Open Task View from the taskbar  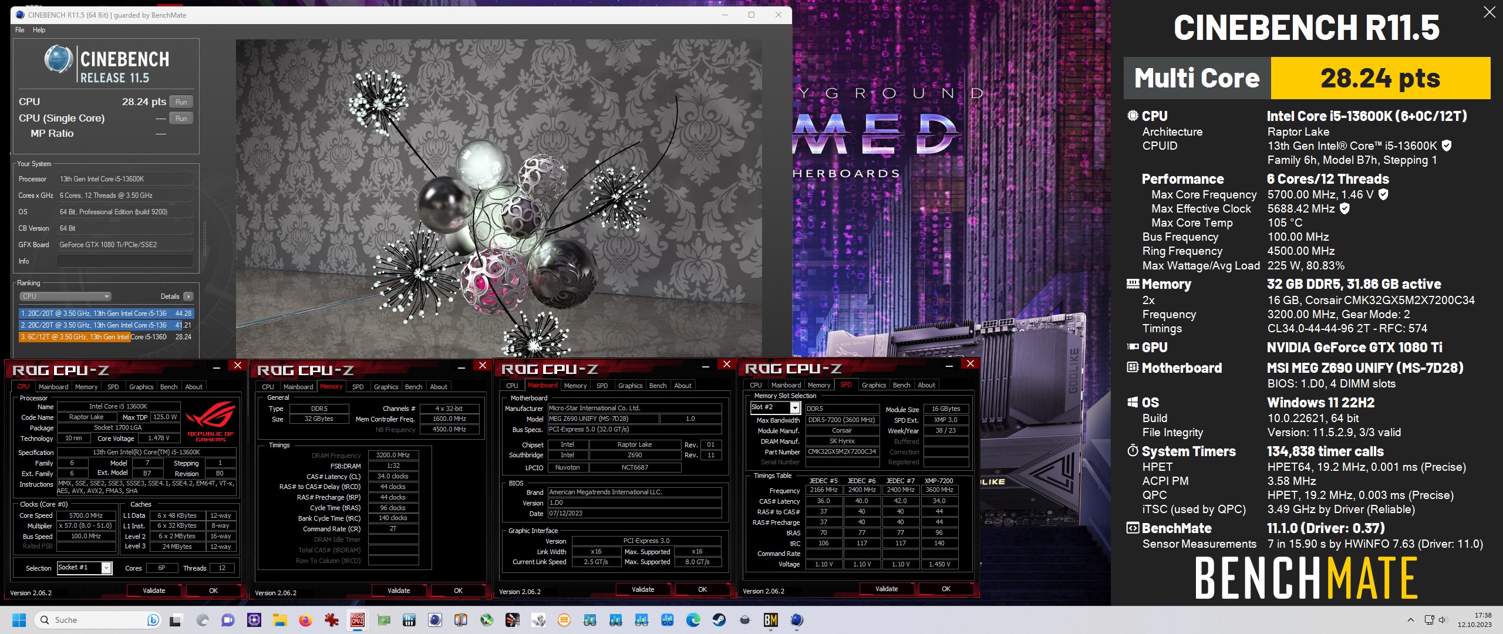pos(176,620)
